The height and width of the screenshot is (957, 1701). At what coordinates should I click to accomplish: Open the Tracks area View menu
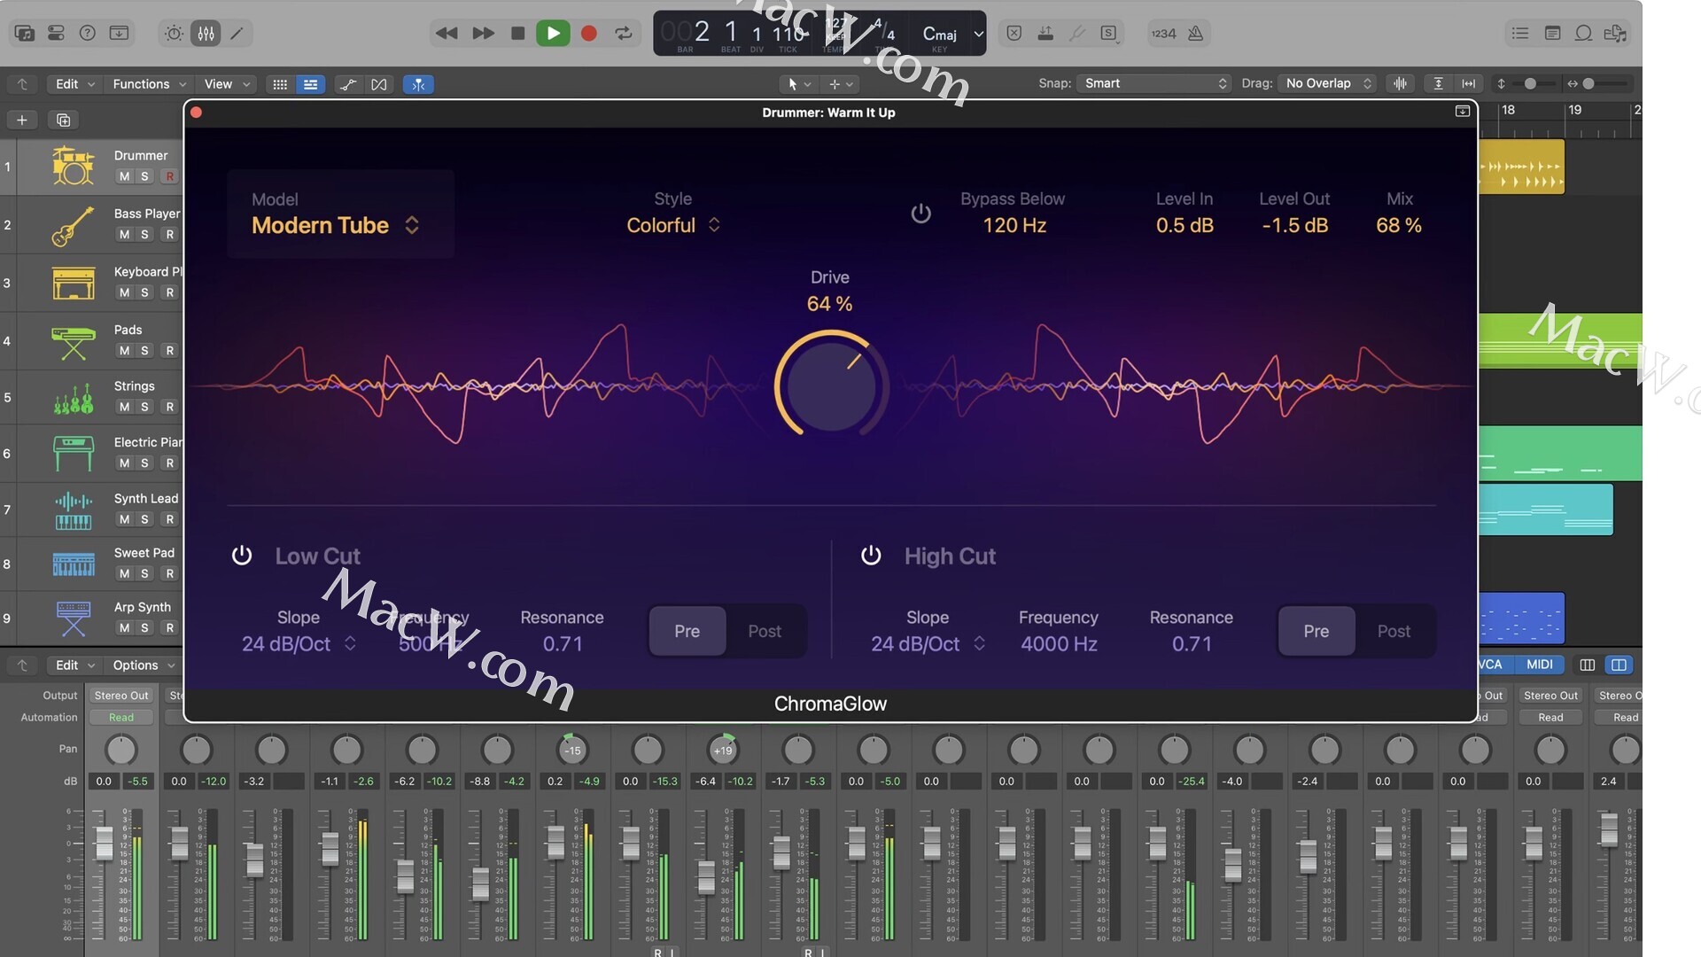tap(227, 83)
